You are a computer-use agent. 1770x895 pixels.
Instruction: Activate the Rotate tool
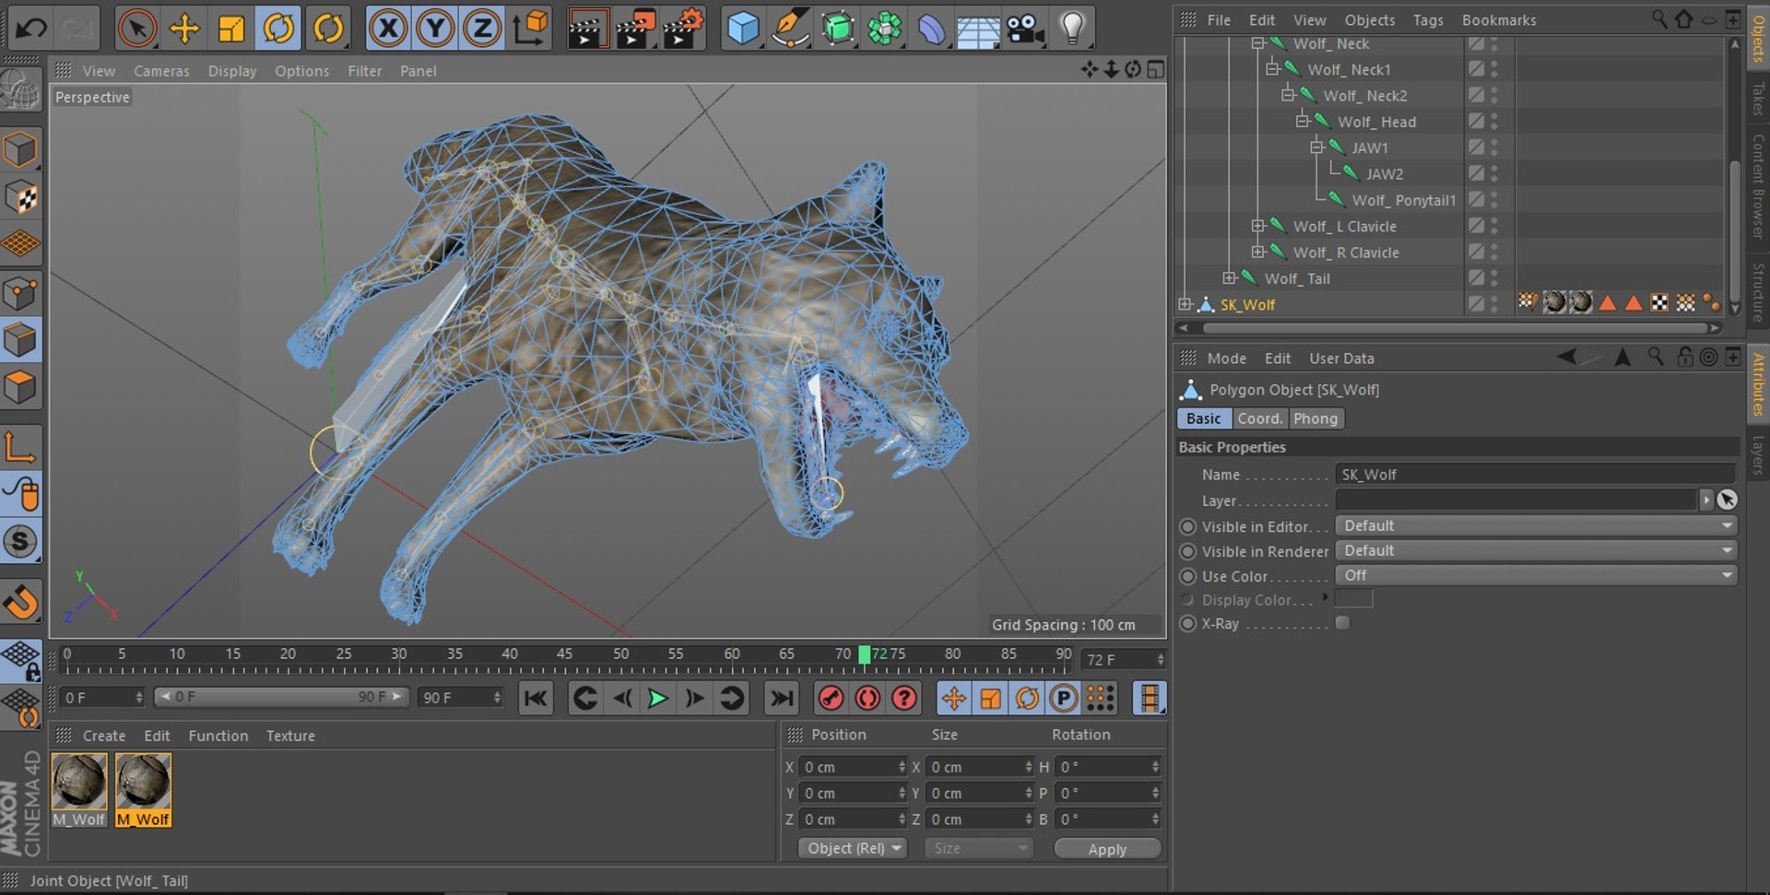pyautogui.click(x=278, y=28)
